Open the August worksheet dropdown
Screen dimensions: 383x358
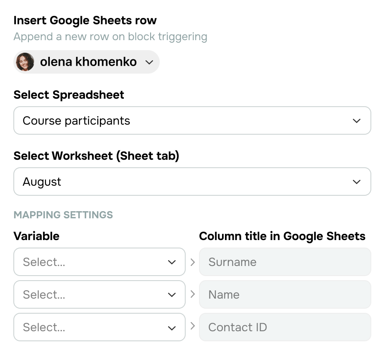[x=192, y=182]
